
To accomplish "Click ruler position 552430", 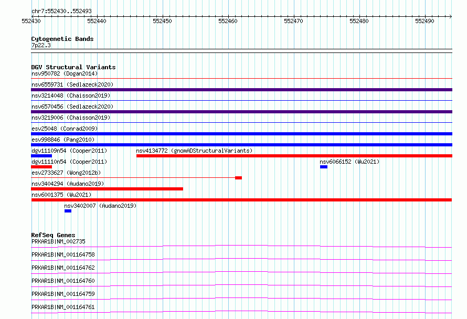I will (x=31, y=21).
